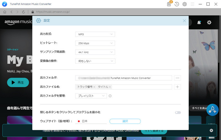Click the info icon beside プレイリスト

(110, 96)
